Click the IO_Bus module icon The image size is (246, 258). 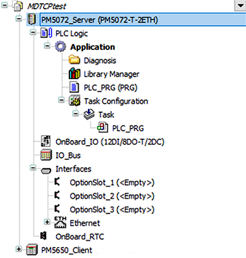(46, 155)
